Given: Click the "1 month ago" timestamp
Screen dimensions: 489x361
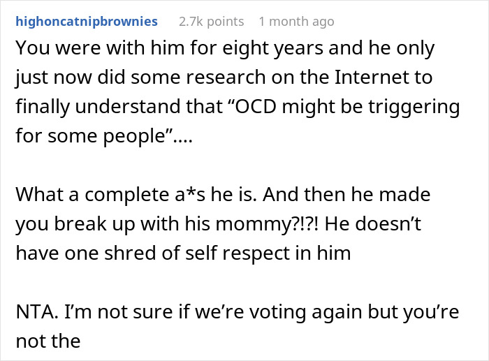Looking at the screenshot, I should pos(296,22).
